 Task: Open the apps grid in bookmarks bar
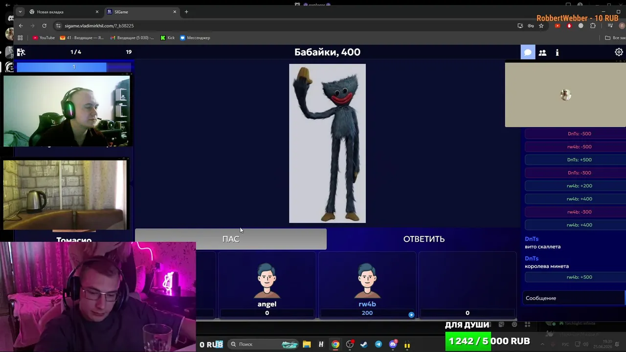coord(20,38)
